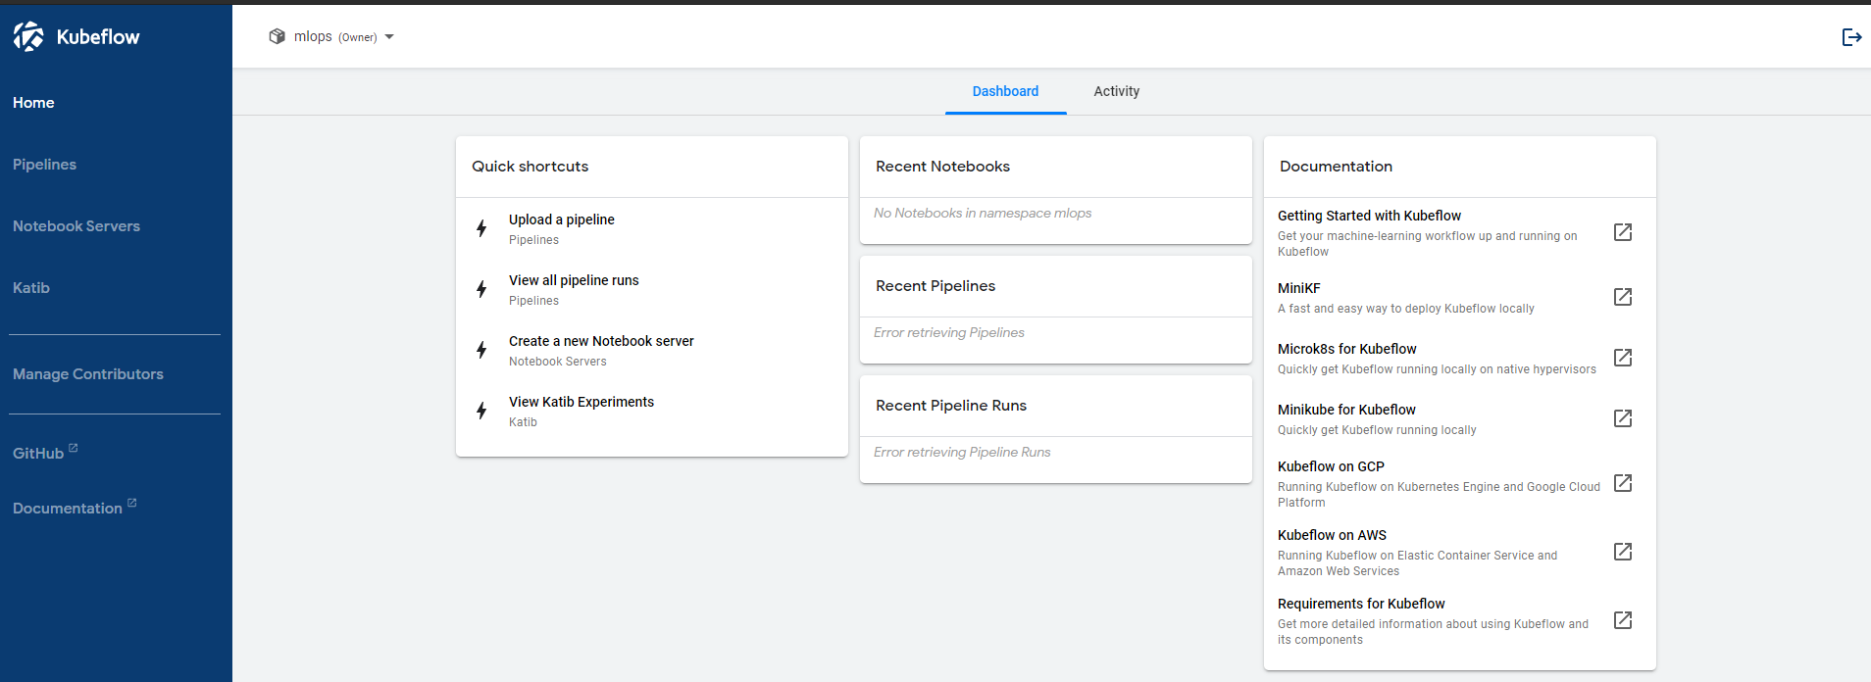Image resolution: width=1871 pixels, height=682 pixels.
Task: Click lightning icon for View Katib Experiments
Action: pos(481,411)
